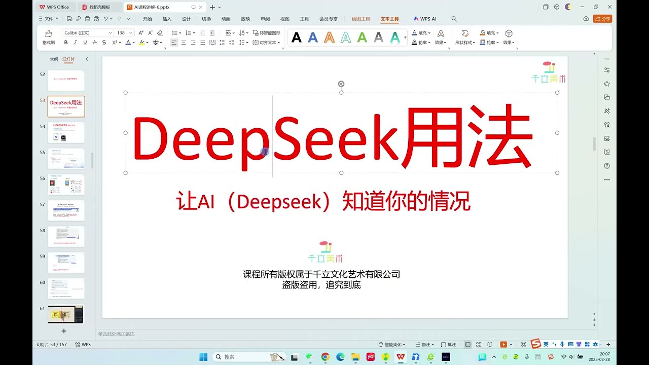
Task: Click the Convert to Smart Graphic (转智能图形) button
Action: (x=266, y=33)
